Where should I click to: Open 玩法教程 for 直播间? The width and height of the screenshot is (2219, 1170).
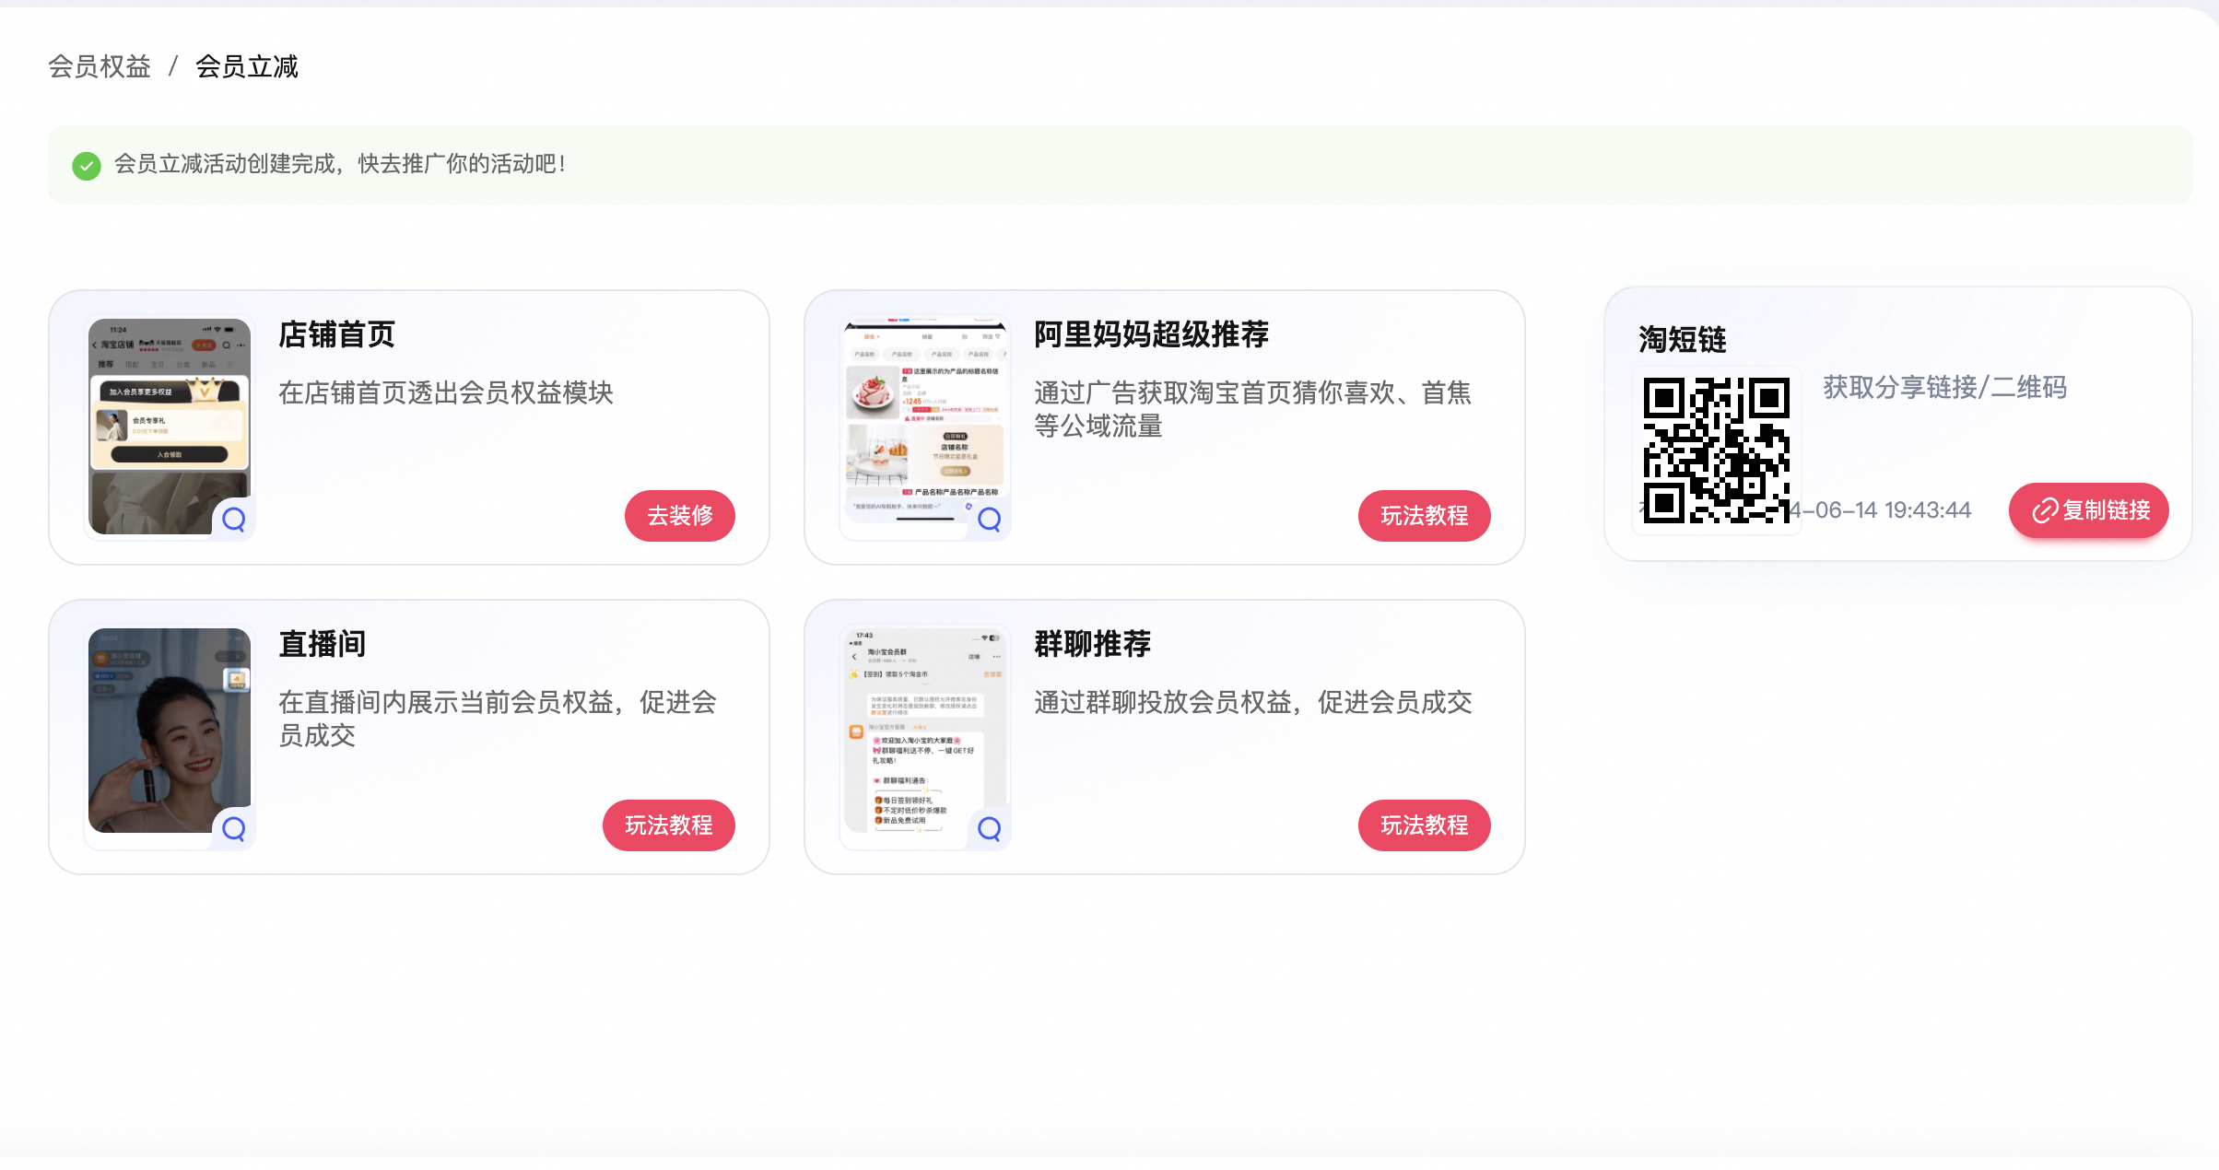tap(669, 825)
